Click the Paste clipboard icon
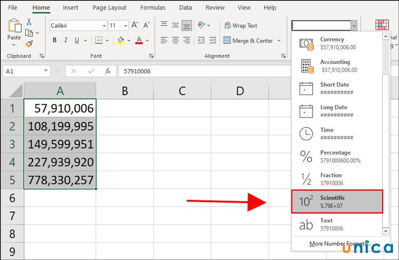The width and height of the screenshot is (399, 260). pos(15,26)
